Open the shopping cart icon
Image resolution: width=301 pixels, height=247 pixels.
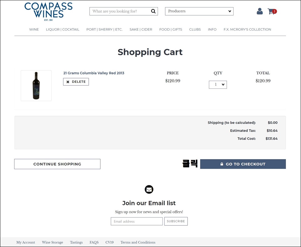[x=272, y=12]
